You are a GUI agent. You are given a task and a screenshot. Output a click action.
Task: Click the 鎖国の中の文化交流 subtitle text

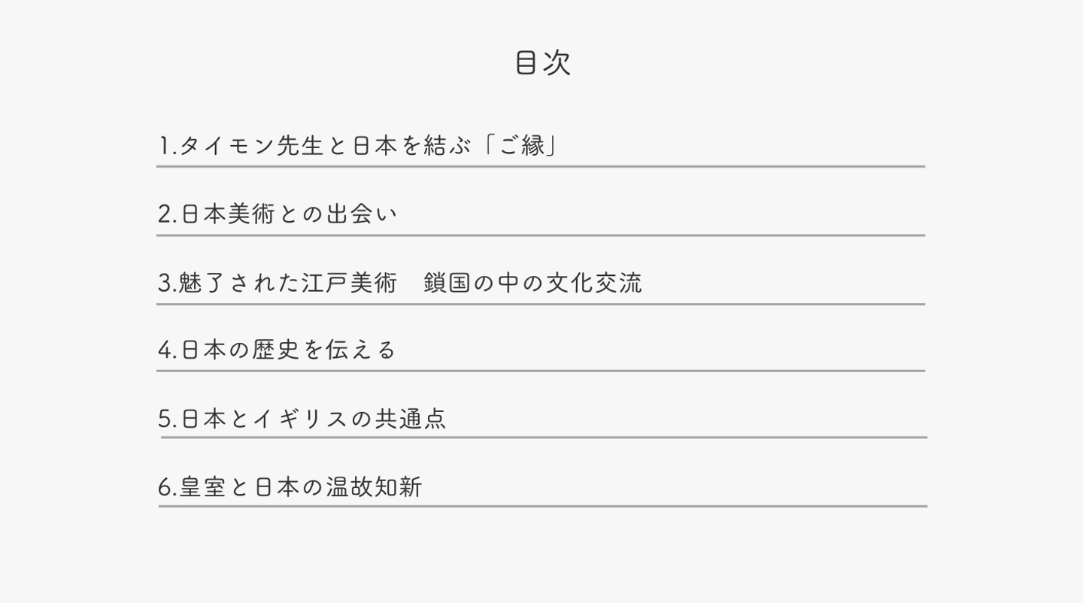pos(532,283)
